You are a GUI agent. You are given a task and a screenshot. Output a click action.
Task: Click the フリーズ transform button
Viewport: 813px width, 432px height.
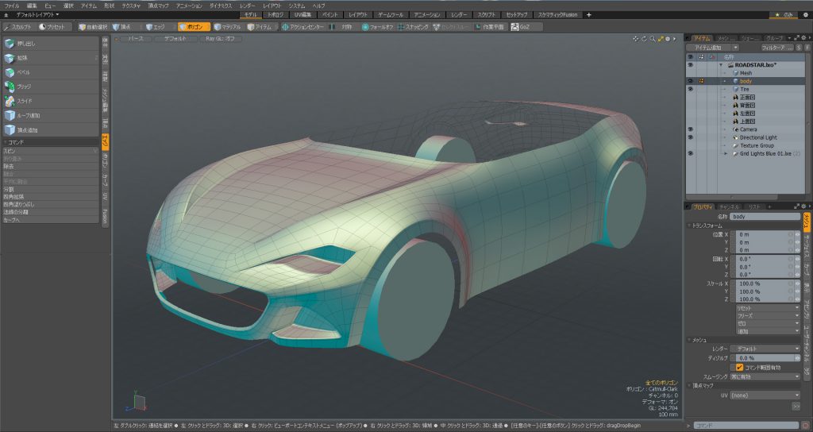coord(769,315)
